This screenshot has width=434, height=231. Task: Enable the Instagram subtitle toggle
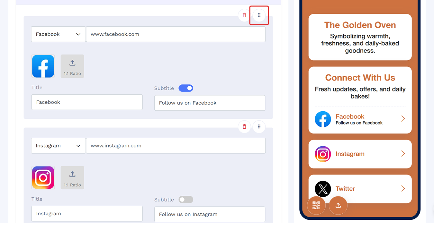pyautogui.click(x=186, y=200)
